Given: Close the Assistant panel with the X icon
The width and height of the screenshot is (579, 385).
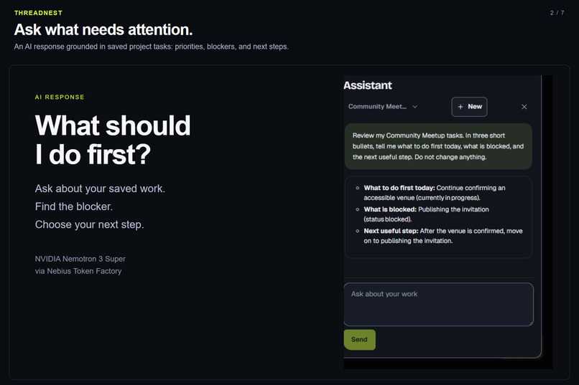Looking at the screenshot, I should (x=524, y=107).
